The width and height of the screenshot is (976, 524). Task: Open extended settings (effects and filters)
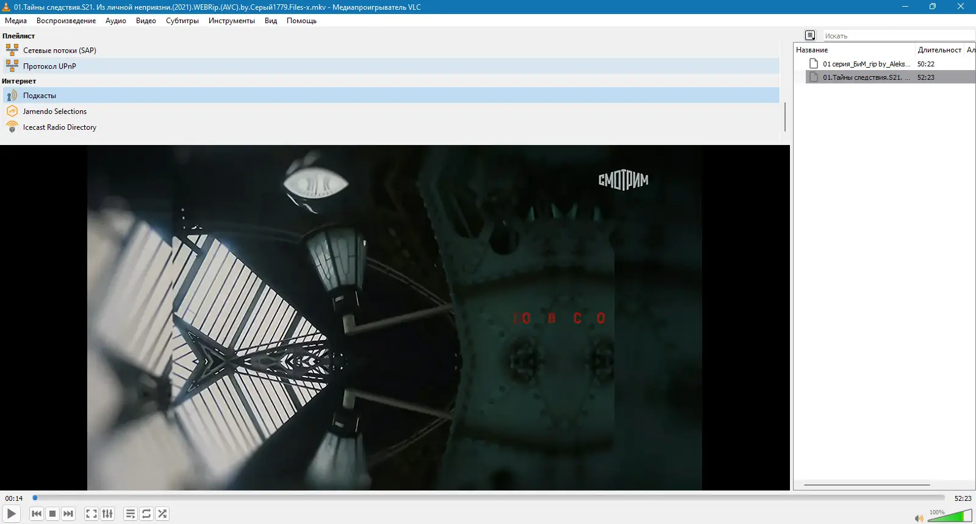click(x=107, y=514)
